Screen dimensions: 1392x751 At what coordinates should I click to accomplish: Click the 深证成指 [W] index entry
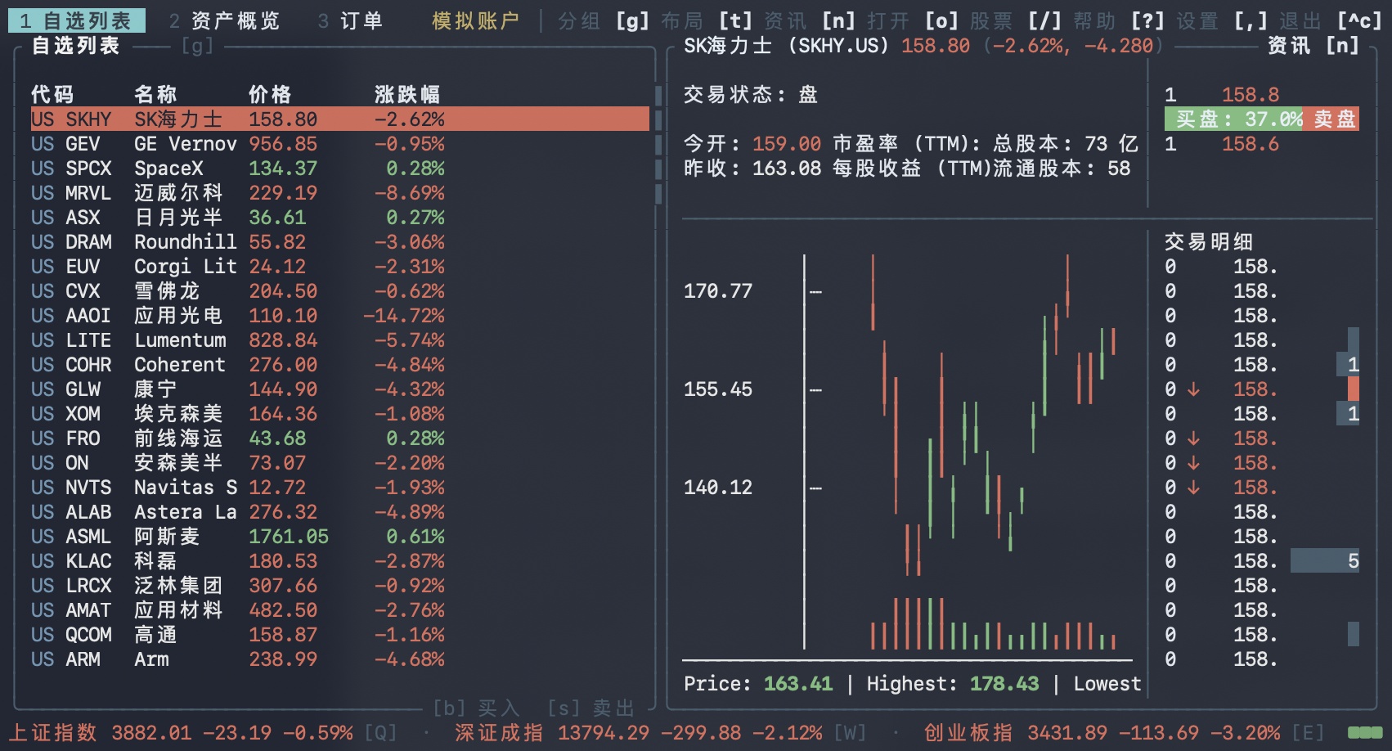click(x=661, y=732)
